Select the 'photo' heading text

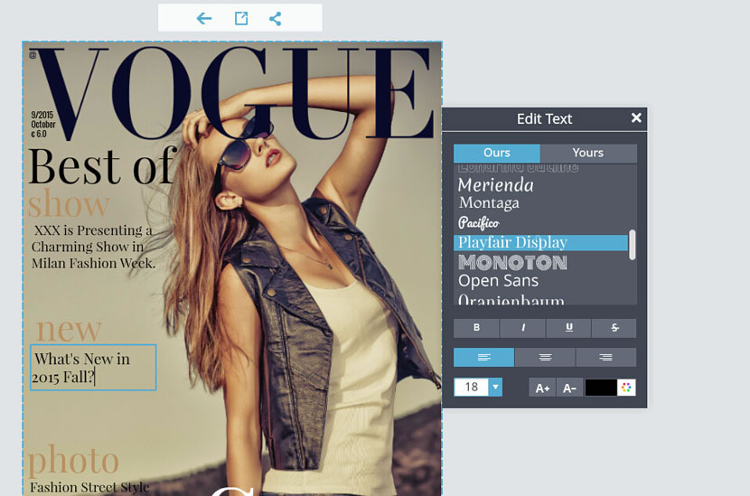(73, 460)
